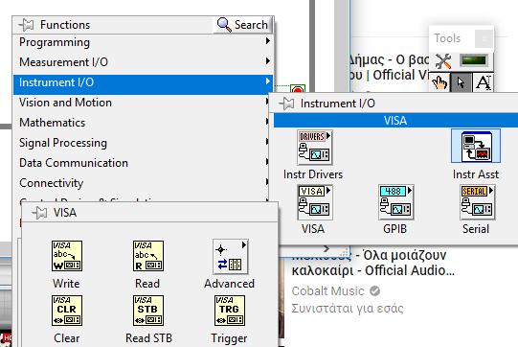Viewport: 518px width, 347px height.
Task: Open the Measurement I/O category
Action: 144,62
